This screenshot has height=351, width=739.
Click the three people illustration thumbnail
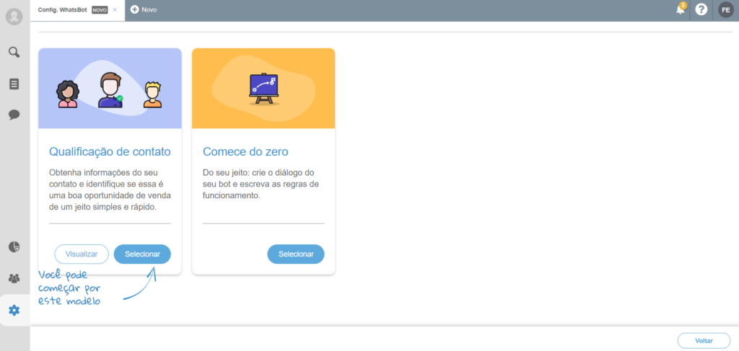pos(110,89)
